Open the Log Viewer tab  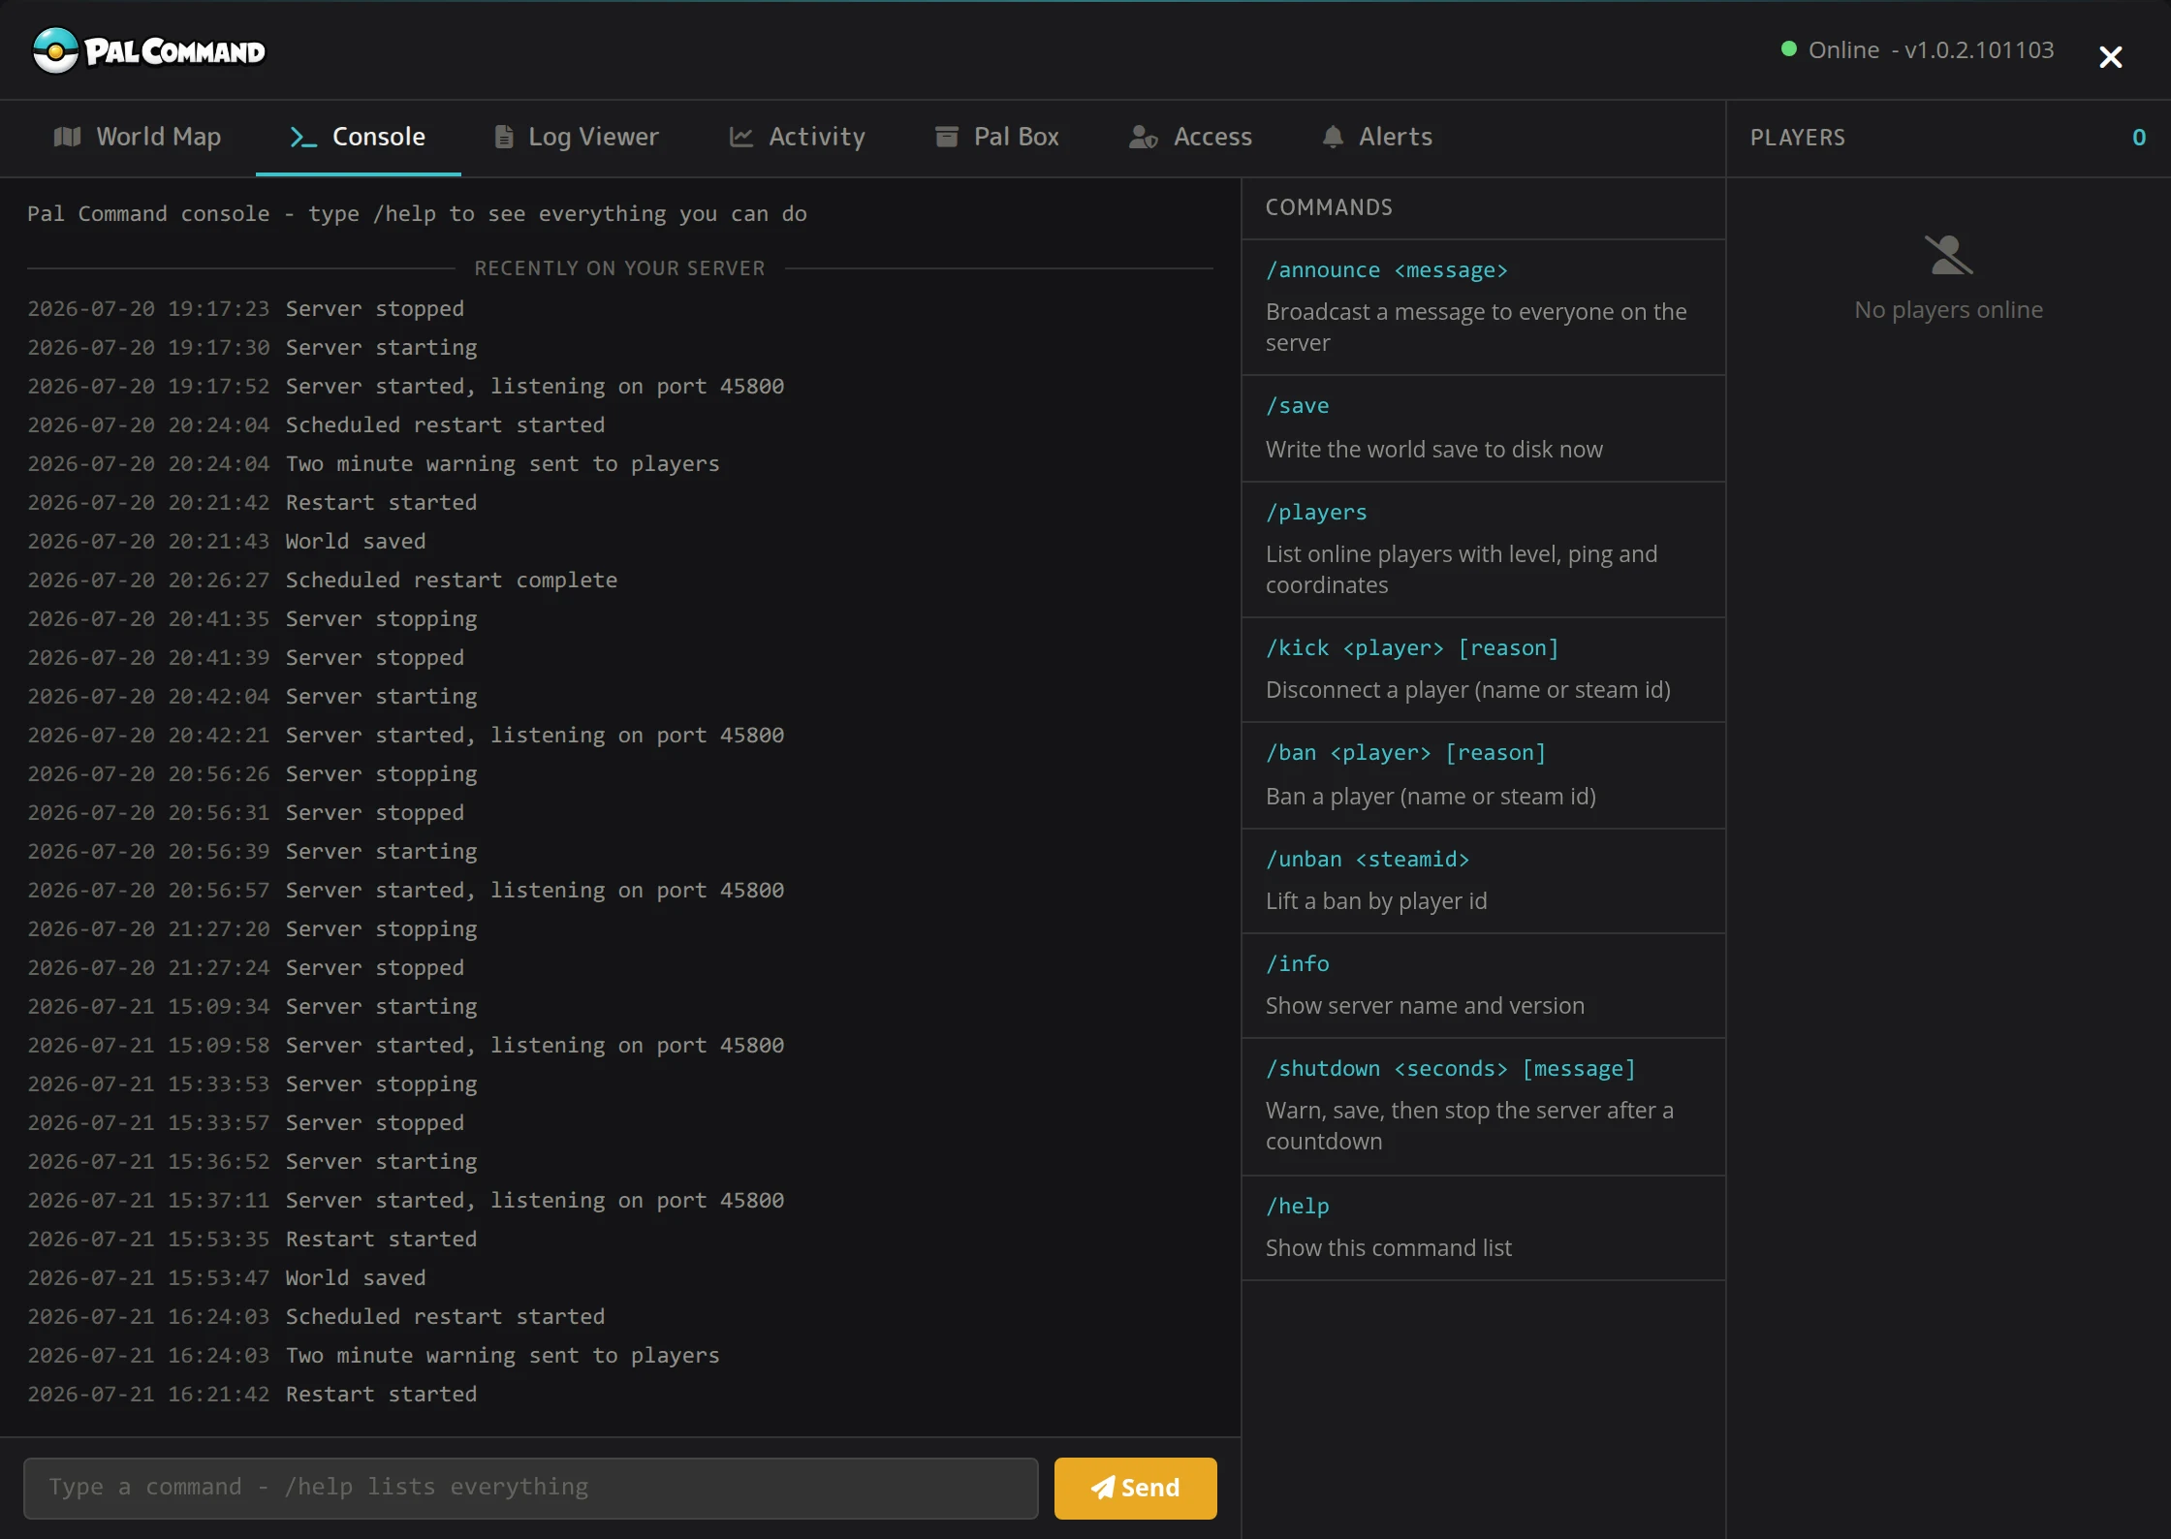click(x=576, y=138)
